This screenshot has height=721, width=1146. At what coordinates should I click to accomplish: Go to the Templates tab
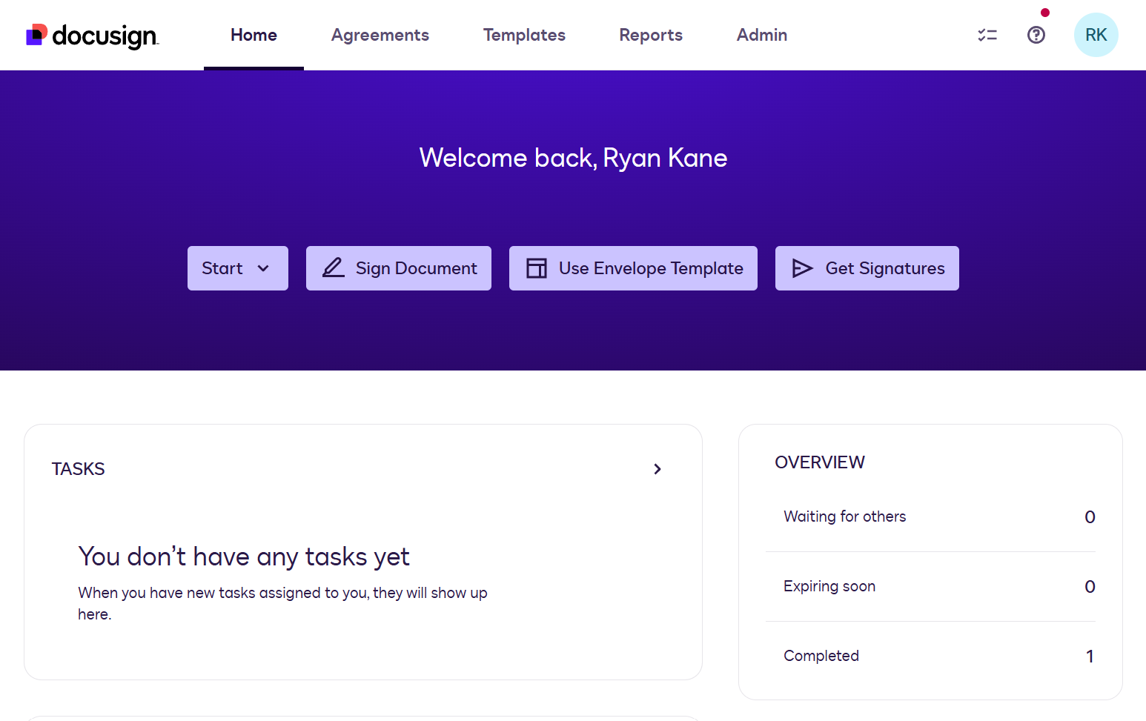(x=524, y=35)
